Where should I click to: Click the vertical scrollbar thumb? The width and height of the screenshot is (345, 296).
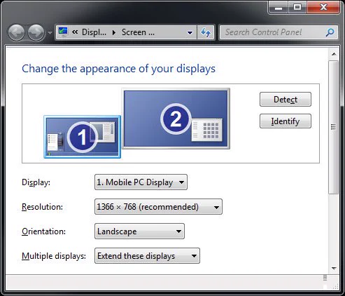tap(334, 127)
